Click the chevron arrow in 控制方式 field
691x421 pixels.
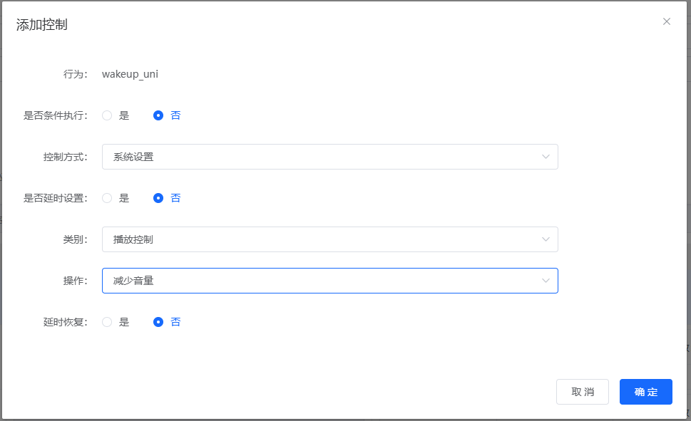[546, 157]
